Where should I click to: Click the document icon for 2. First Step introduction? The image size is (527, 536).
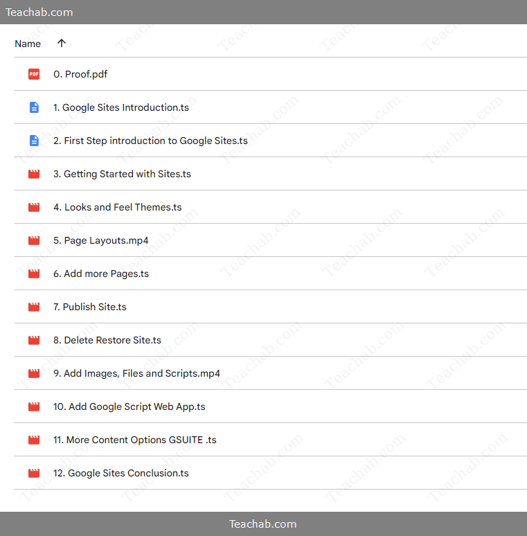[x=34, y=141]
